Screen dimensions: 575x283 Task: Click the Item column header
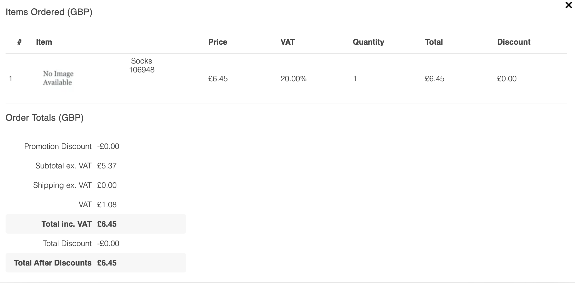44,42
